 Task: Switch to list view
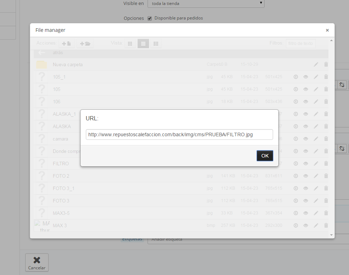pyautogui.click(x=143, y=44)
